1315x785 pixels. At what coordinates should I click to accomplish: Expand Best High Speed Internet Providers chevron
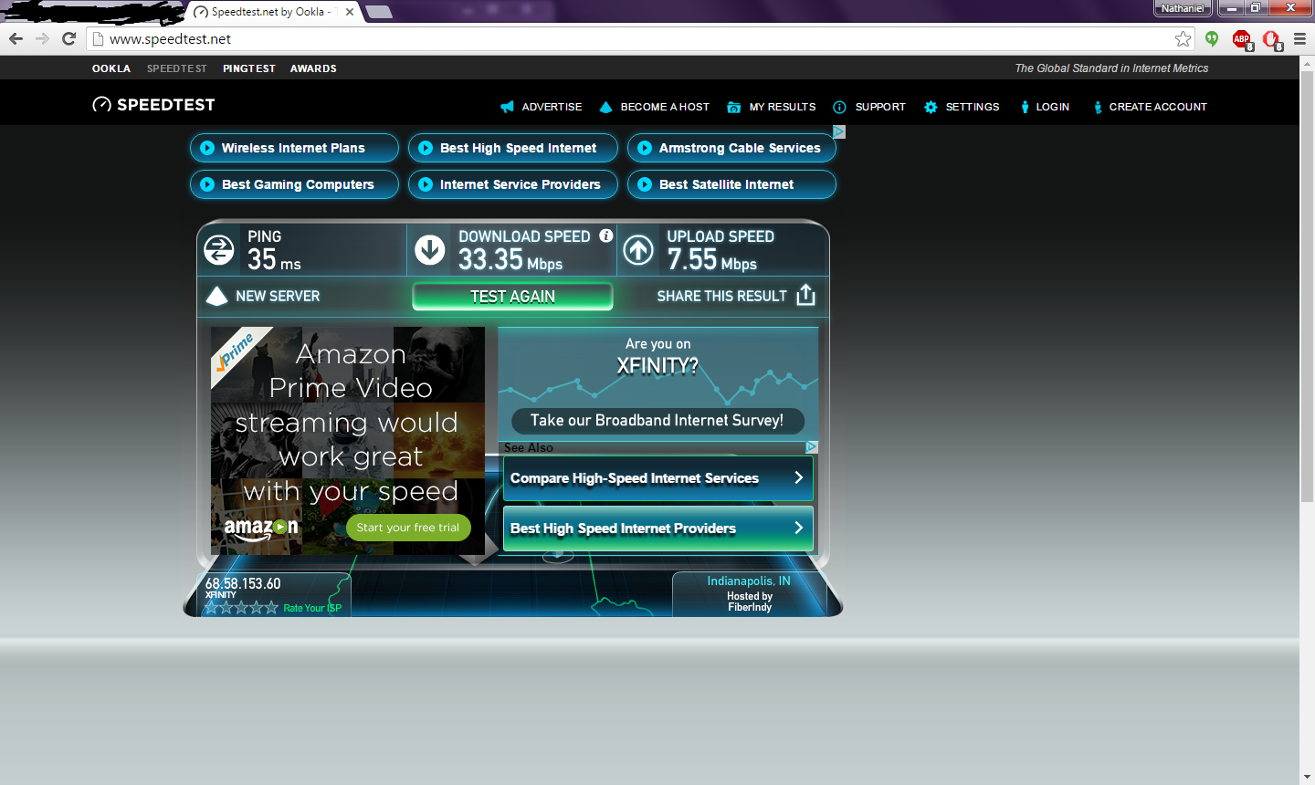pyautogui.click(x=799, y=528)
